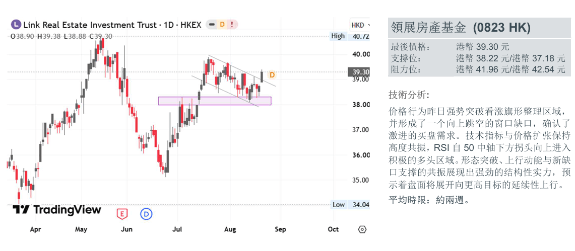Click the C39.30 close value

tap(100, 36)
